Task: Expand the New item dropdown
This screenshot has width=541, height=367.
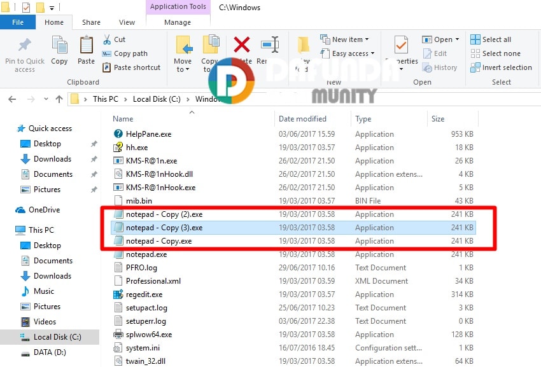Action: coord(347,39)
